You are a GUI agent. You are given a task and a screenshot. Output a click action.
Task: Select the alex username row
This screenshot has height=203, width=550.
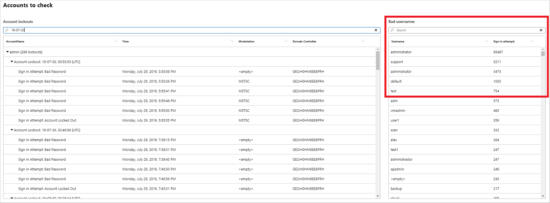point(464,140)
